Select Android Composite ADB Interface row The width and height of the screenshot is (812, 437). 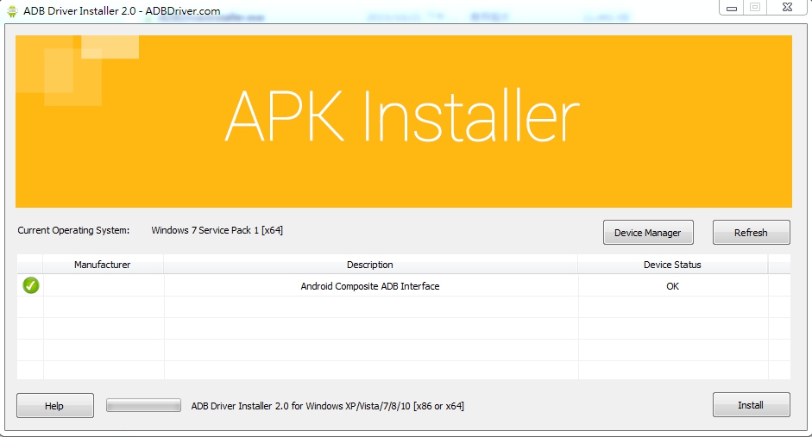(x=404, y=286)
